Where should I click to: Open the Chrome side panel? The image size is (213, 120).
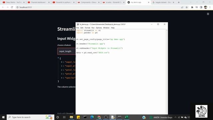point(201,7)
